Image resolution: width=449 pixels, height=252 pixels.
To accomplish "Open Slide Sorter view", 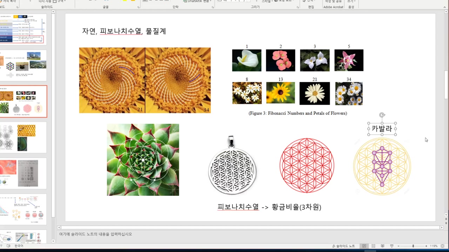I will coord(374,246).
